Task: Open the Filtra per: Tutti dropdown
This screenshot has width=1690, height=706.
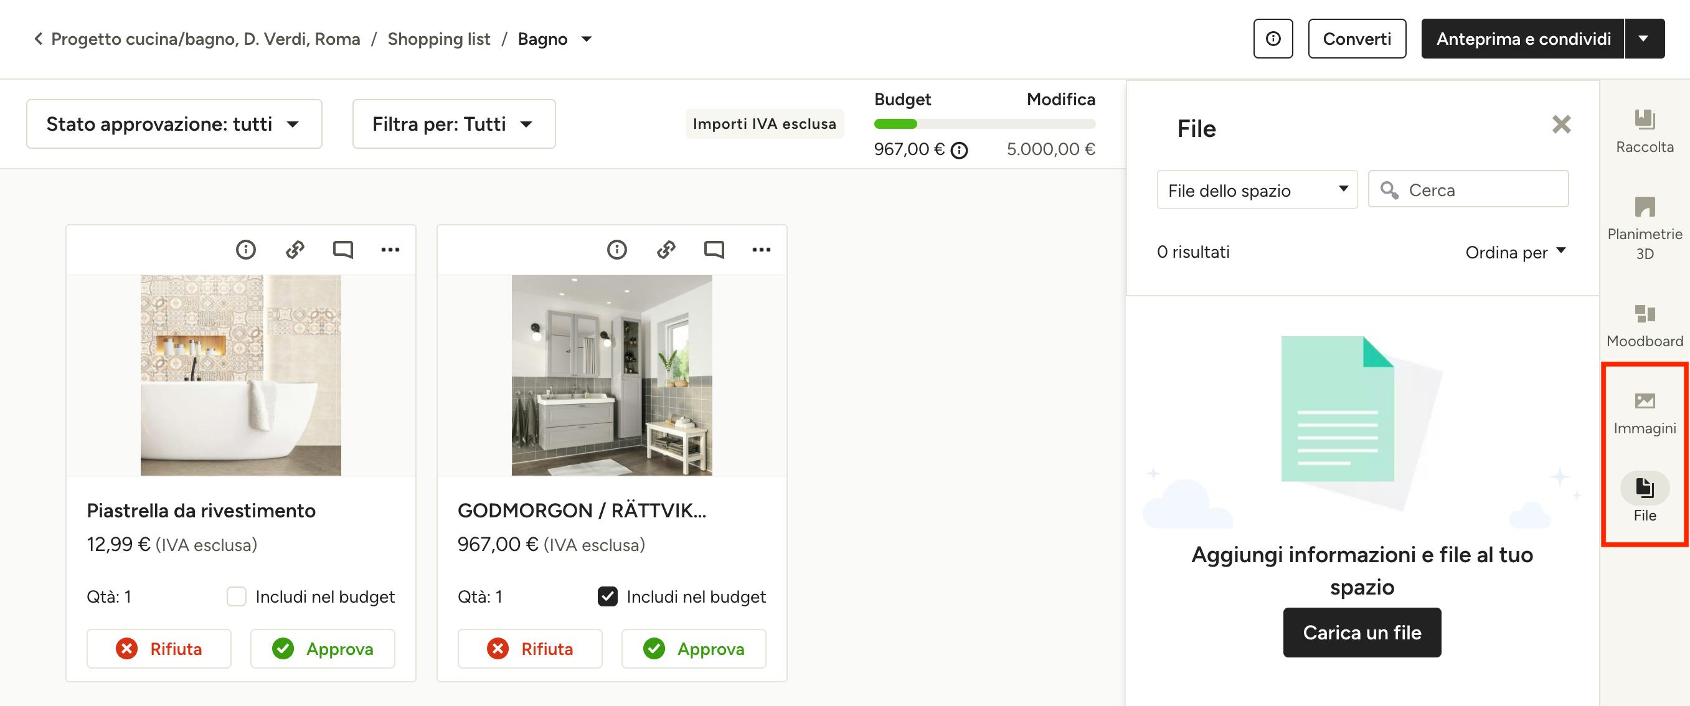Action: click(x=454, y=124)
